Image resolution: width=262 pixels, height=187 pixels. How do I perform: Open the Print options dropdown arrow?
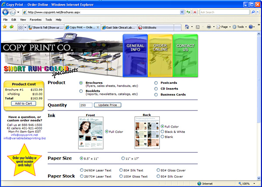[x=214, y=27]
